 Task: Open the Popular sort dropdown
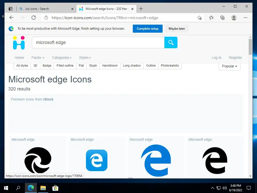click(x=229, y=66)
